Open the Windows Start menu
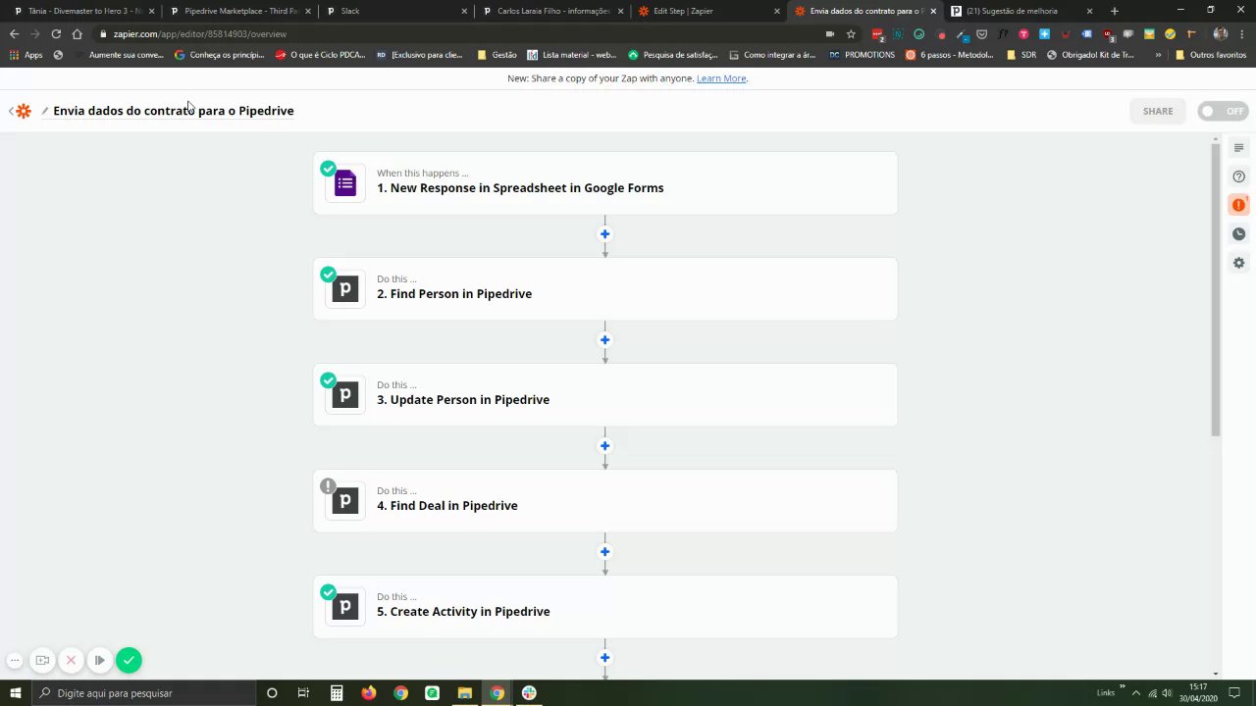 (x=15, y=693)
